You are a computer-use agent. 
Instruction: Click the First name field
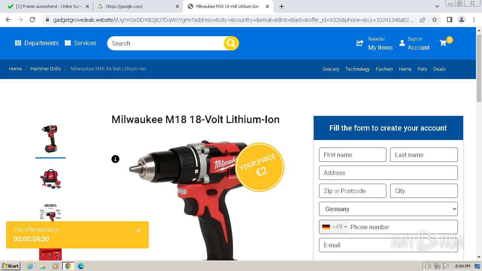click(352, 155)
